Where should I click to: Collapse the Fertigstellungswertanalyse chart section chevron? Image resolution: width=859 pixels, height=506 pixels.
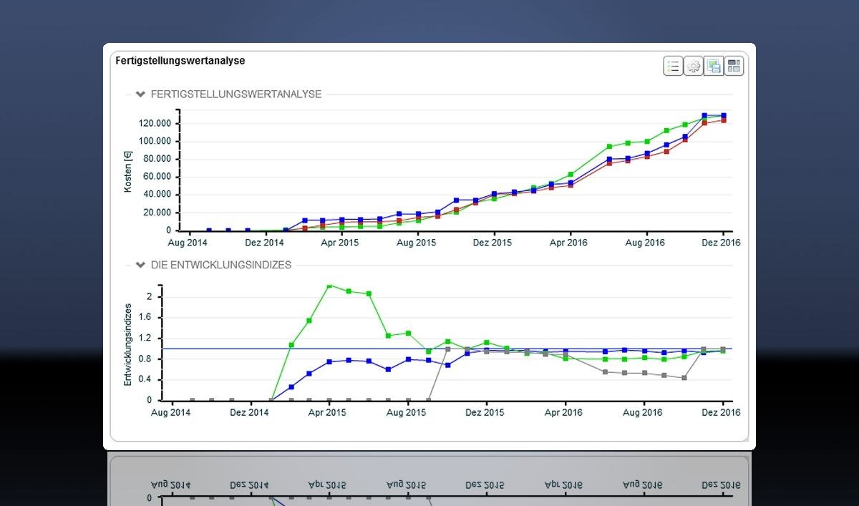[141, 94]
